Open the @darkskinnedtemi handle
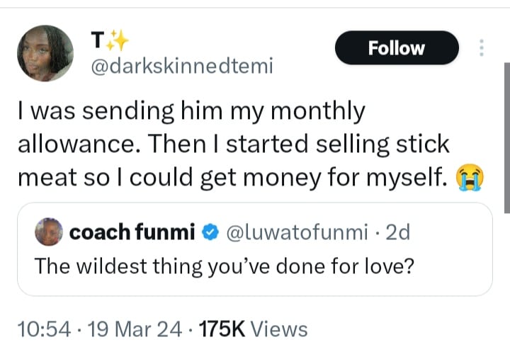Viewport: 510px width, 359px height. tap(183, 67)
